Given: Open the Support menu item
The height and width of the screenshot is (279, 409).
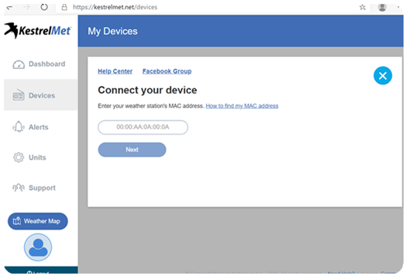Looking at the screenshot, I should coord(41,187).
